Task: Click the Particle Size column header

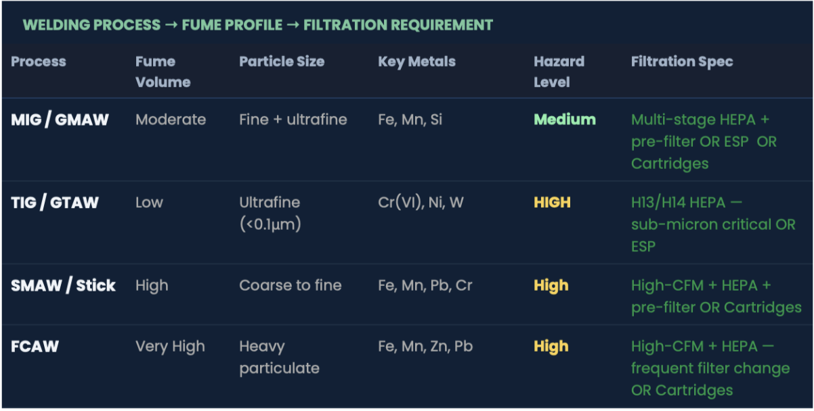Action: coord(282,62)
